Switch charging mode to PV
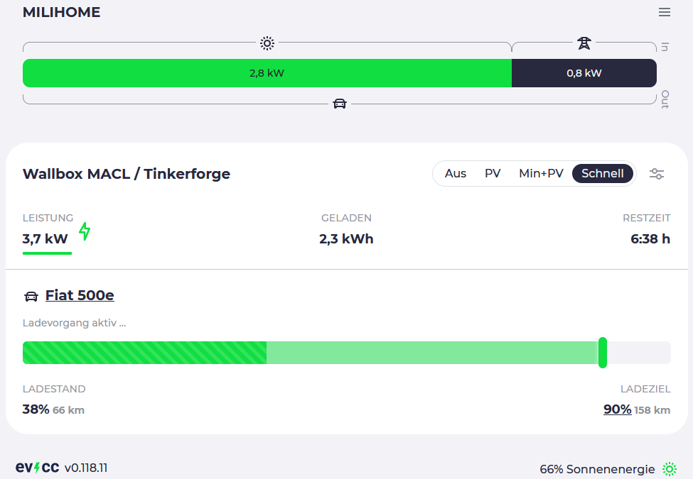 (493, 173)
